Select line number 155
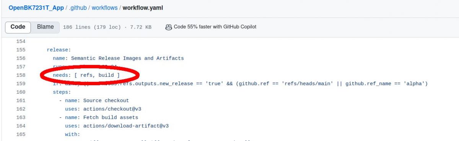 pos(21,50)
